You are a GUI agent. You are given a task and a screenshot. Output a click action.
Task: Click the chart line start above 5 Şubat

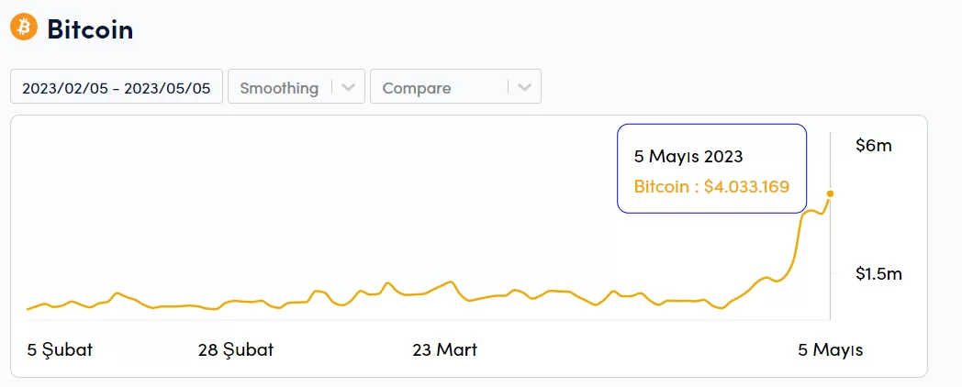pos(28,309)
